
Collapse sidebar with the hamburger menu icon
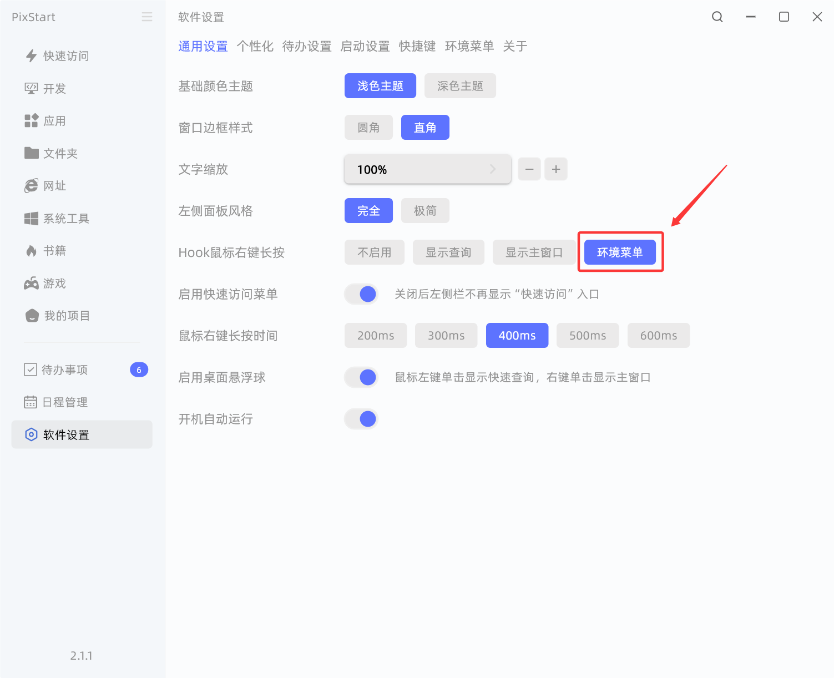(147, 17)
